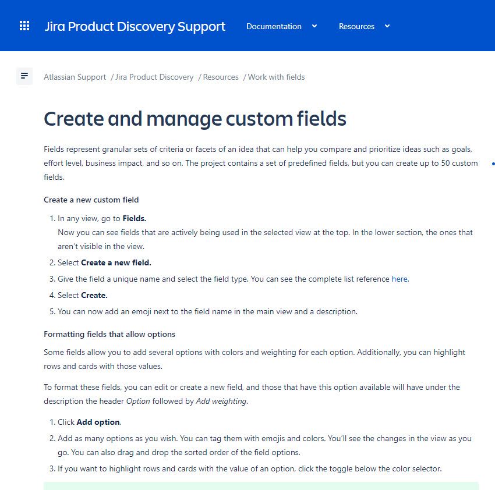Open Resources breadcrumb link
This screenshot has width=495, height=490.
coord(221,77)
